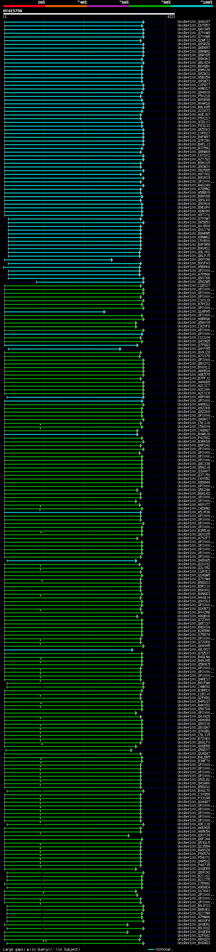Image resolution: width=216 pixels, height=952 pixels.
Task: Select the UniRef100_C5YBX0 label
Action: 194,240
